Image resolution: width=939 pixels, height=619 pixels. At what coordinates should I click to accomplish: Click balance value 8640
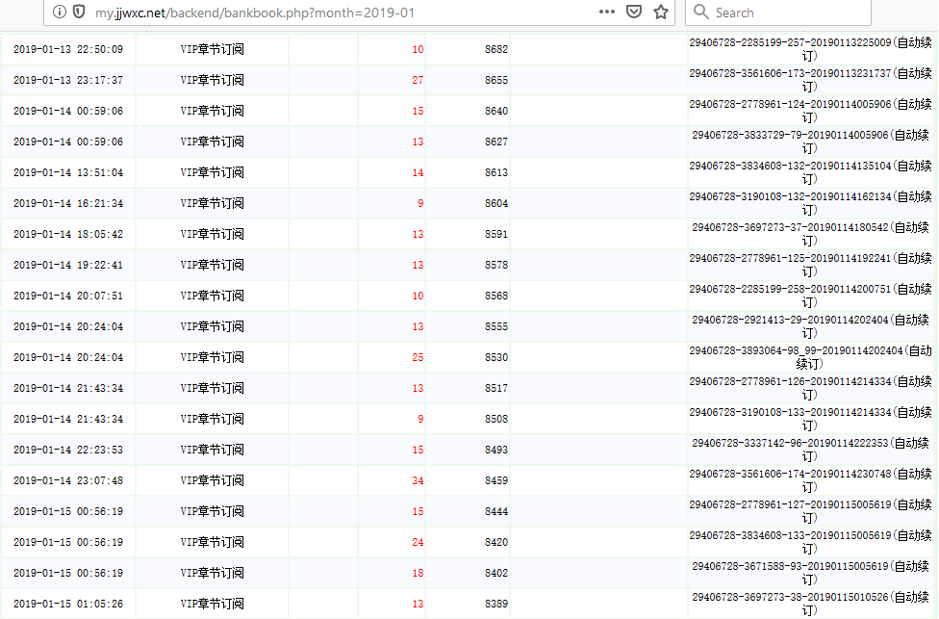click(x=496, y=111)
